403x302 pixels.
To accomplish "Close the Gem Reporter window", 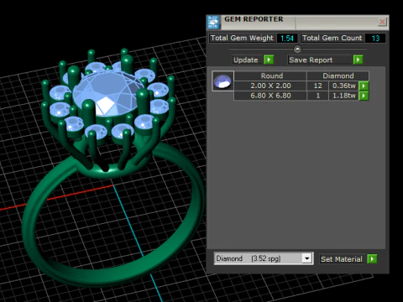I will coord(382,22).
